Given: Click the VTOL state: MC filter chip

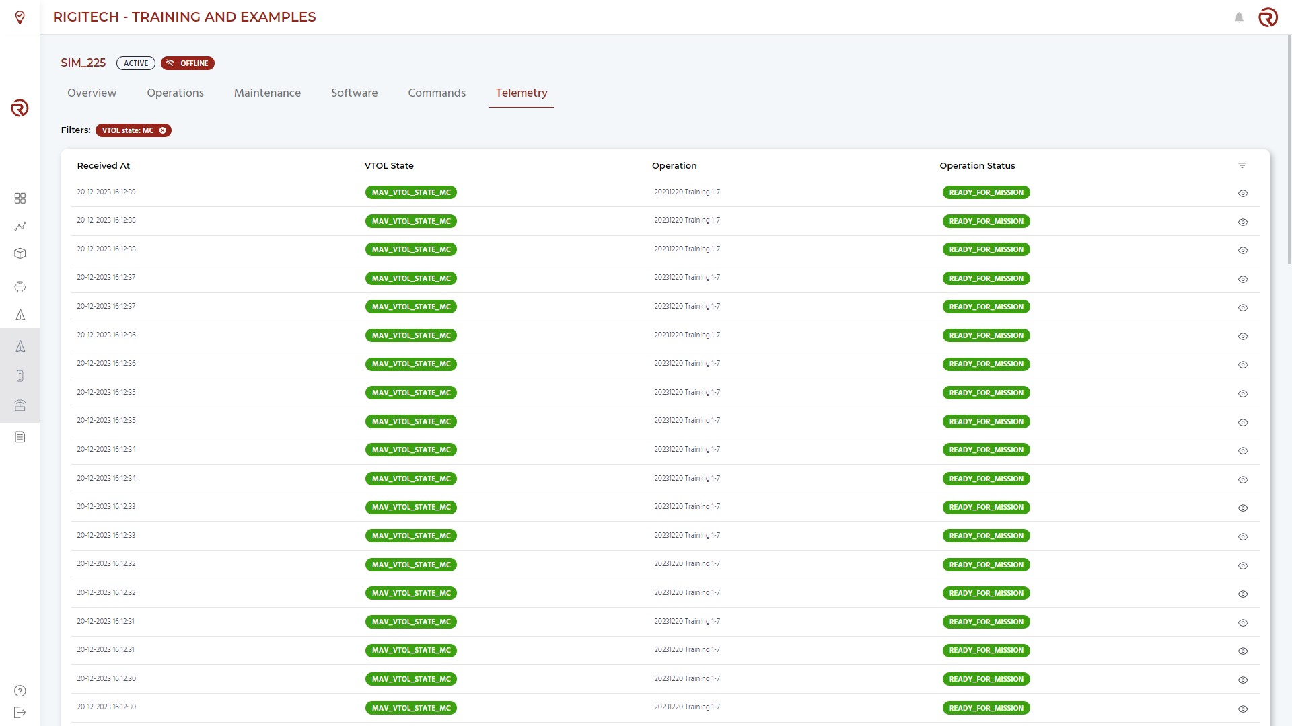Looking at the screenshot, I should tap(133, 130).
